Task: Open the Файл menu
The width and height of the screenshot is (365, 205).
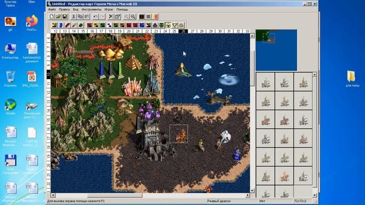Action: point(52,10)
